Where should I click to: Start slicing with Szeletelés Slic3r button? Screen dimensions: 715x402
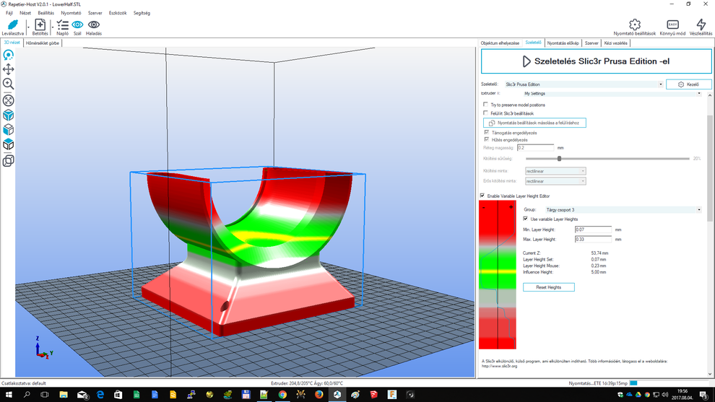(596, 61)
